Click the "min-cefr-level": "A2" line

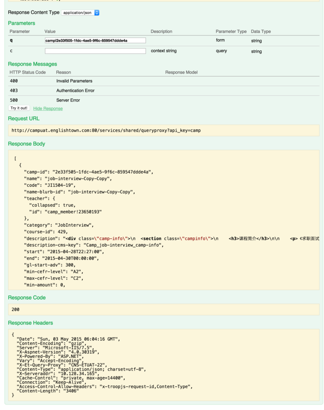coord(54,272)
